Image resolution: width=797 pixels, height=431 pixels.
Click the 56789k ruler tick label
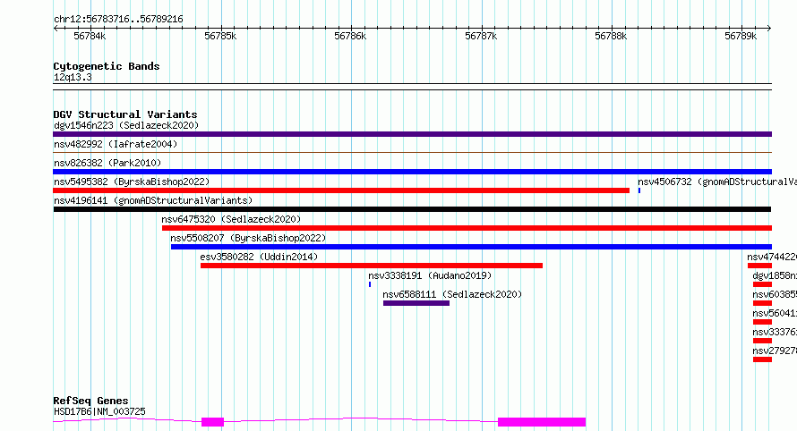(741, 36)
